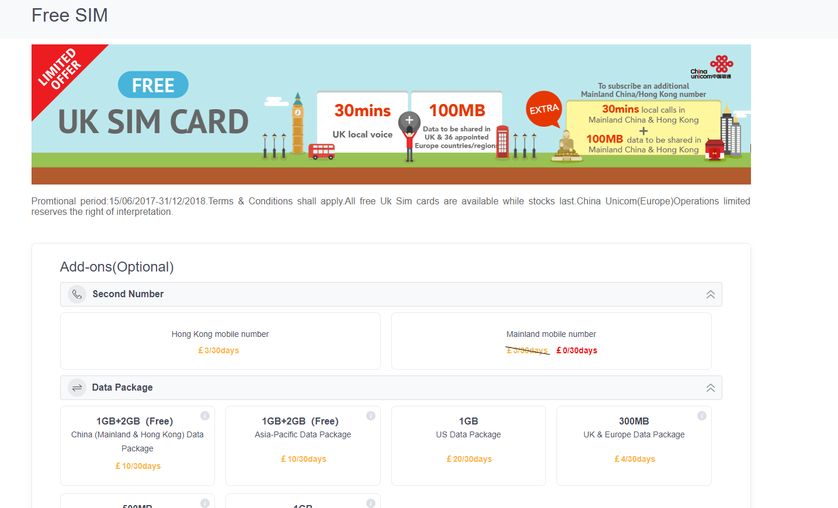Click the Free UK SIM Card promotional banner

coord(391,114)
